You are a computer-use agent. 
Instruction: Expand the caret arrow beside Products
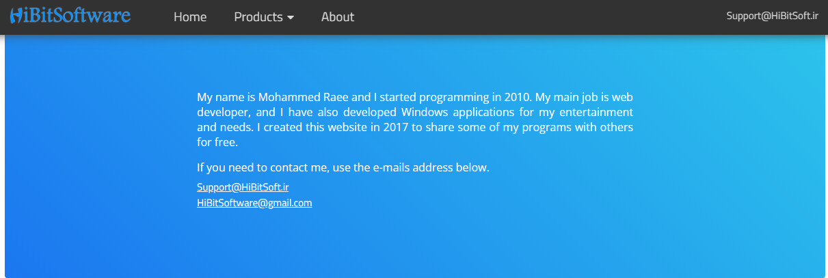point(291,18)
